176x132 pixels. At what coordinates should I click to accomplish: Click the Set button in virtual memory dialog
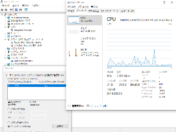click(60, 126)
